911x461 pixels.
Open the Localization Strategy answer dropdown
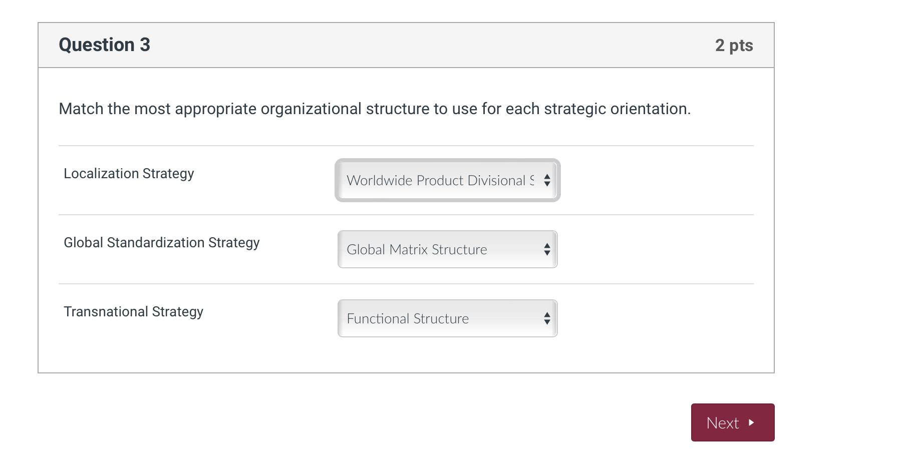coord(447,180)
